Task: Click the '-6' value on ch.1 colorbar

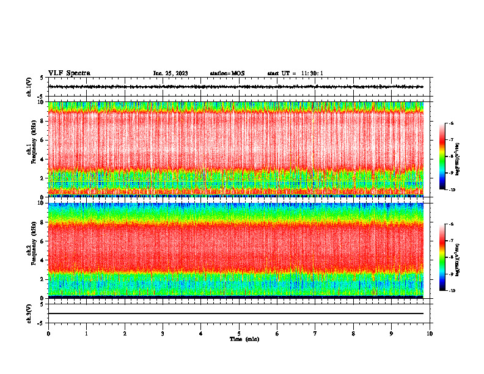Action: point(451,123)
